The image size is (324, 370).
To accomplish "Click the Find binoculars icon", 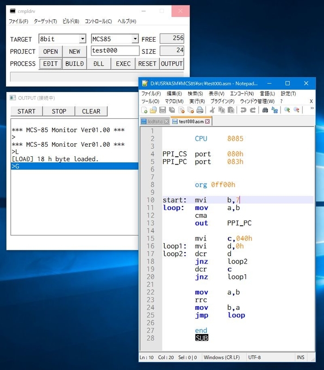I will (x=265, y=110).
